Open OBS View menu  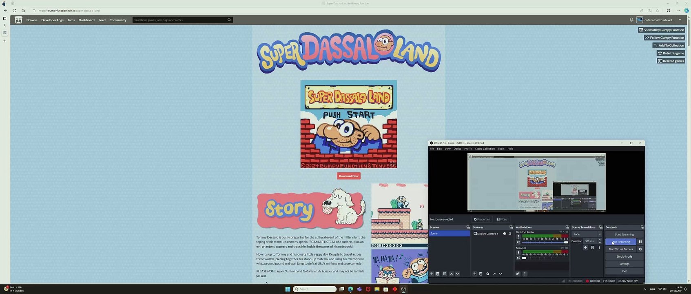[x=447, y=149]
